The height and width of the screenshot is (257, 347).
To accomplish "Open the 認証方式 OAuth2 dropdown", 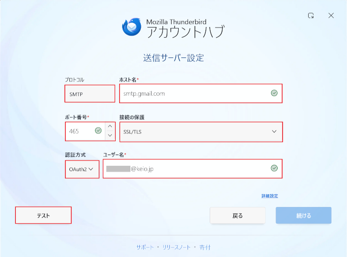I will point(81,169).
